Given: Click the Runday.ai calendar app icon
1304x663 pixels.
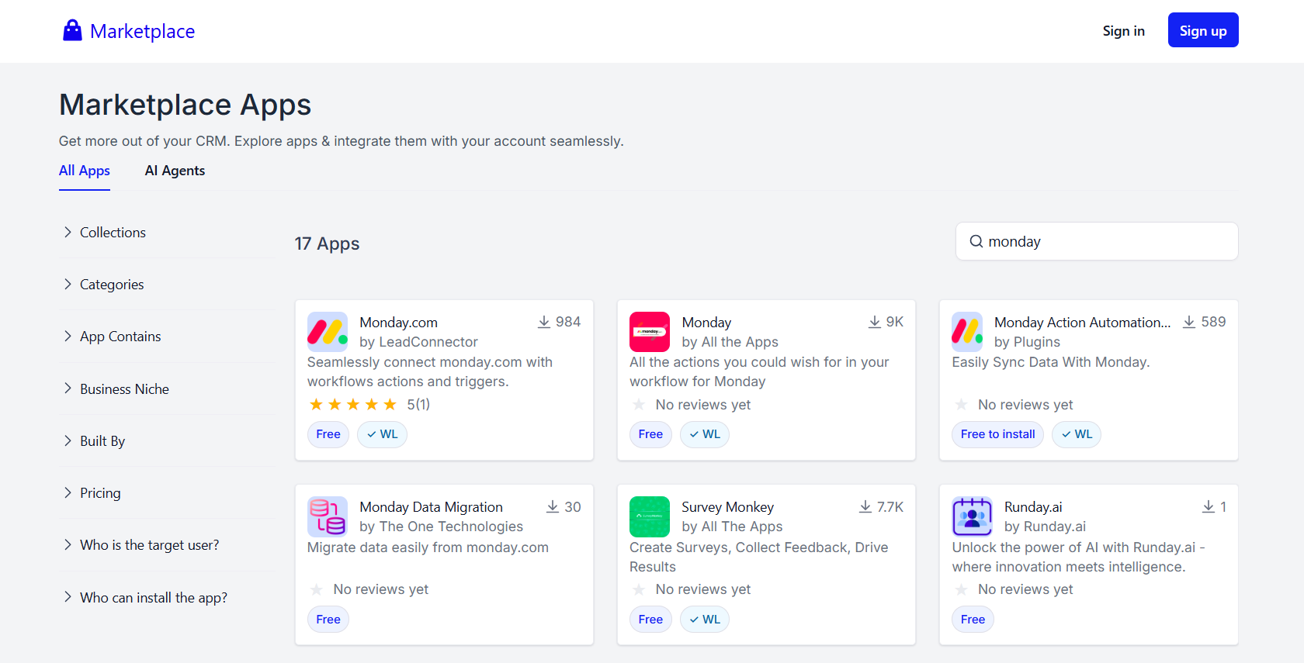Looking at the screenshot, I should point(973,516).
